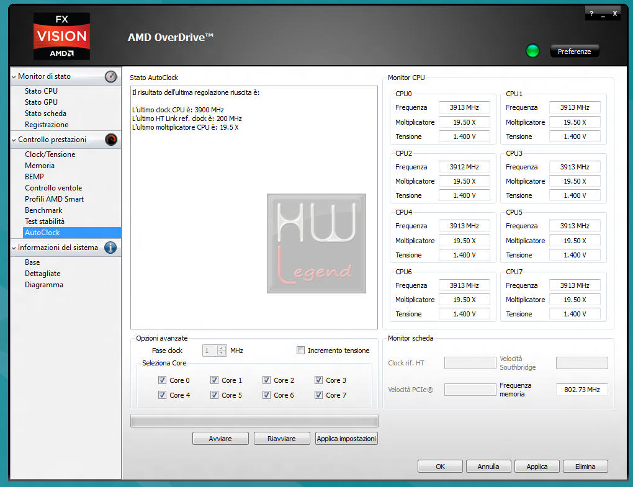Click CPU1 Moltiplicatore value field
This screenshot has height=487, width=633.
pos(575,122)
